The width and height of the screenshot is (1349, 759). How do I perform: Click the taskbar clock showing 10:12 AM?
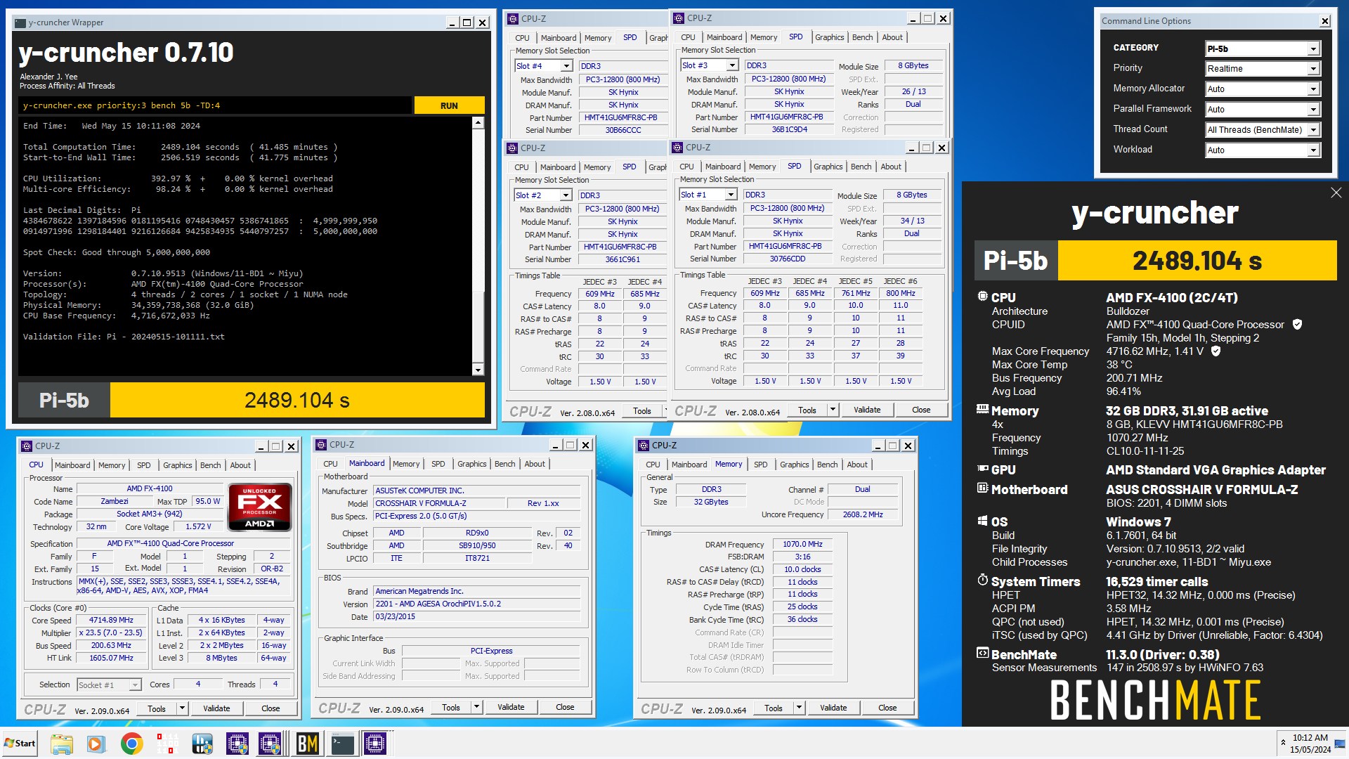[x=1310, y=744]
